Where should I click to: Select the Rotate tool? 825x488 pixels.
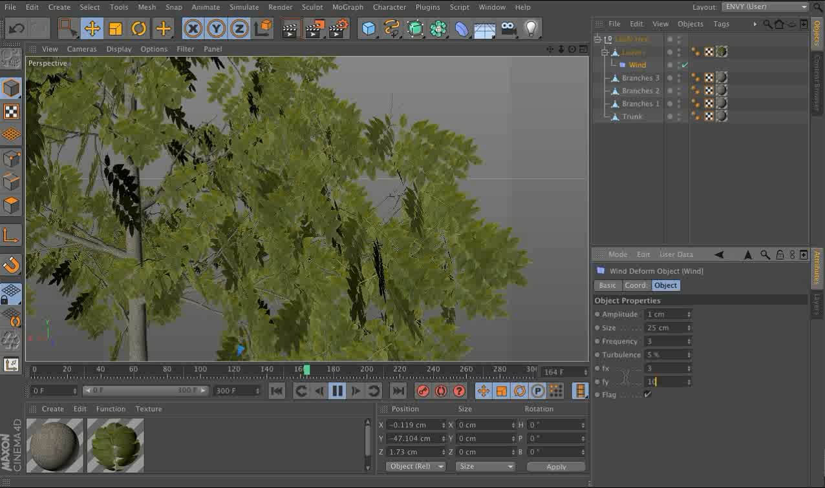138,28
